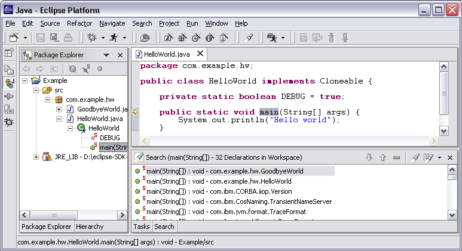Toggle hide static members filter in Package Explorer
This screenshot has height=251, width=462.
click(85, 69)
